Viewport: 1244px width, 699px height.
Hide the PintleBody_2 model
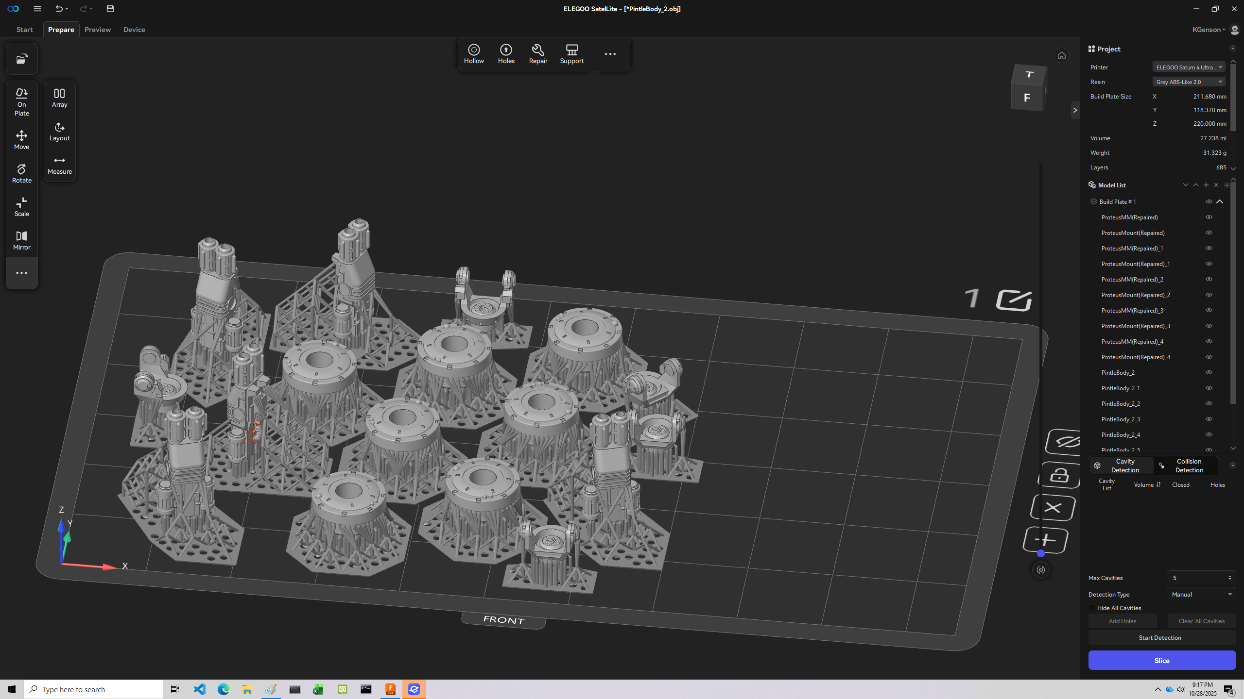click(x=1209, y=372)
